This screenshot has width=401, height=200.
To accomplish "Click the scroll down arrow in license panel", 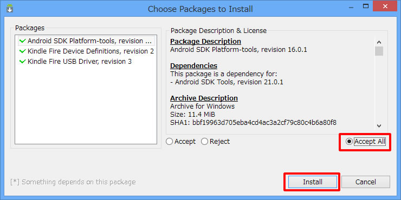I will [x=379, y=125].
